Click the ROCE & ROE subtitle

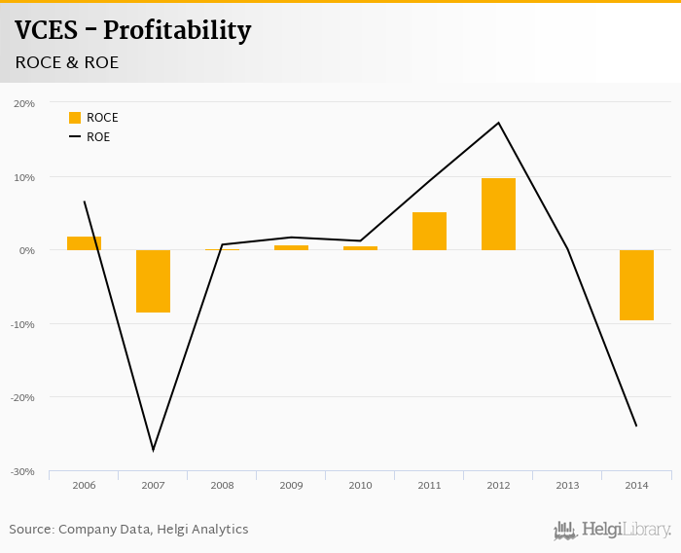pyautogui.click(x=68, y=62)
